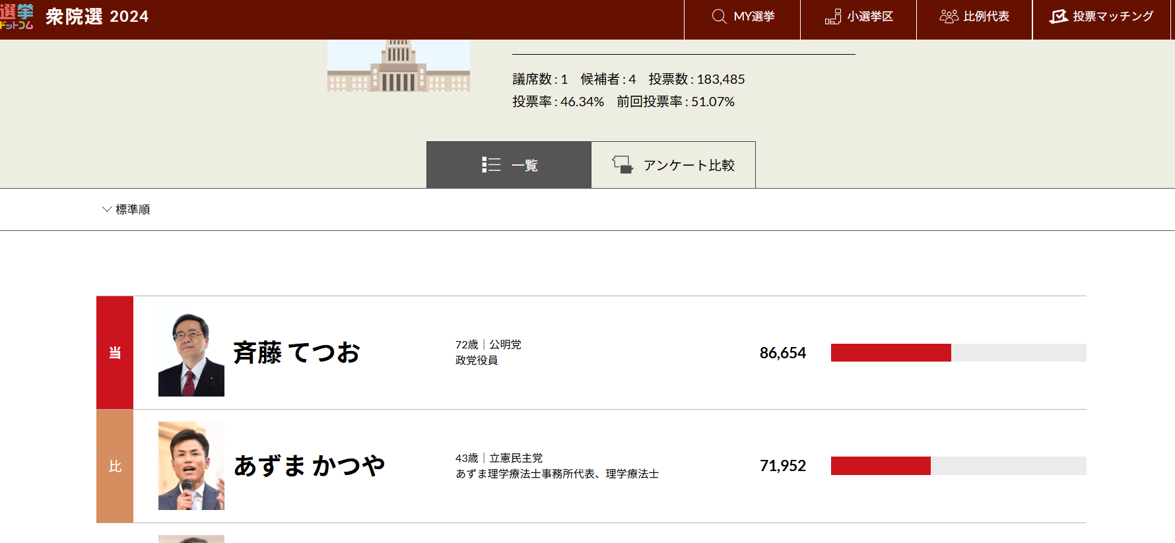Image resolution: width=1175 pixels, height=543 pixels.
Task: Click the 選挙ドットコム site logo
Action: pos(17,16)
